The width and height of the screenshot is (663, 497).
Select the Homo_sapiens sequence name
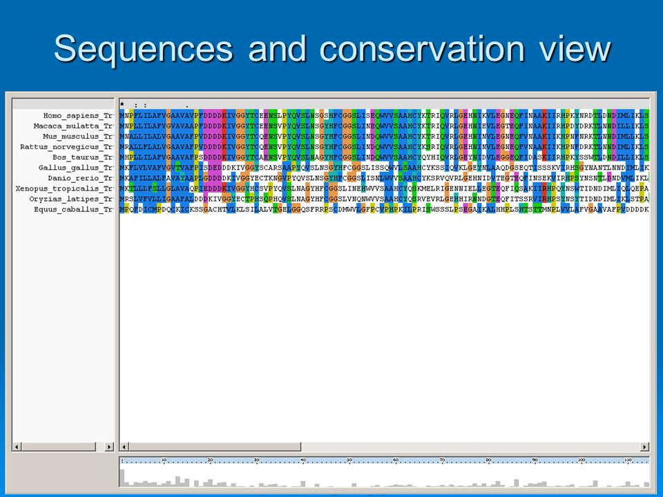click(78, 115)
